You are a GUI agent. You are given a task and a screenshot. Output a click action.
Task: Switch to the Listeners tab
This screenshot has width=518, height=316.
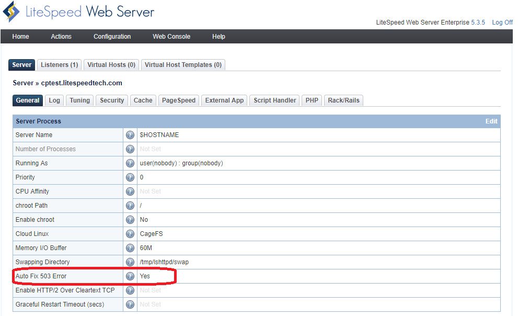point(59,64)
